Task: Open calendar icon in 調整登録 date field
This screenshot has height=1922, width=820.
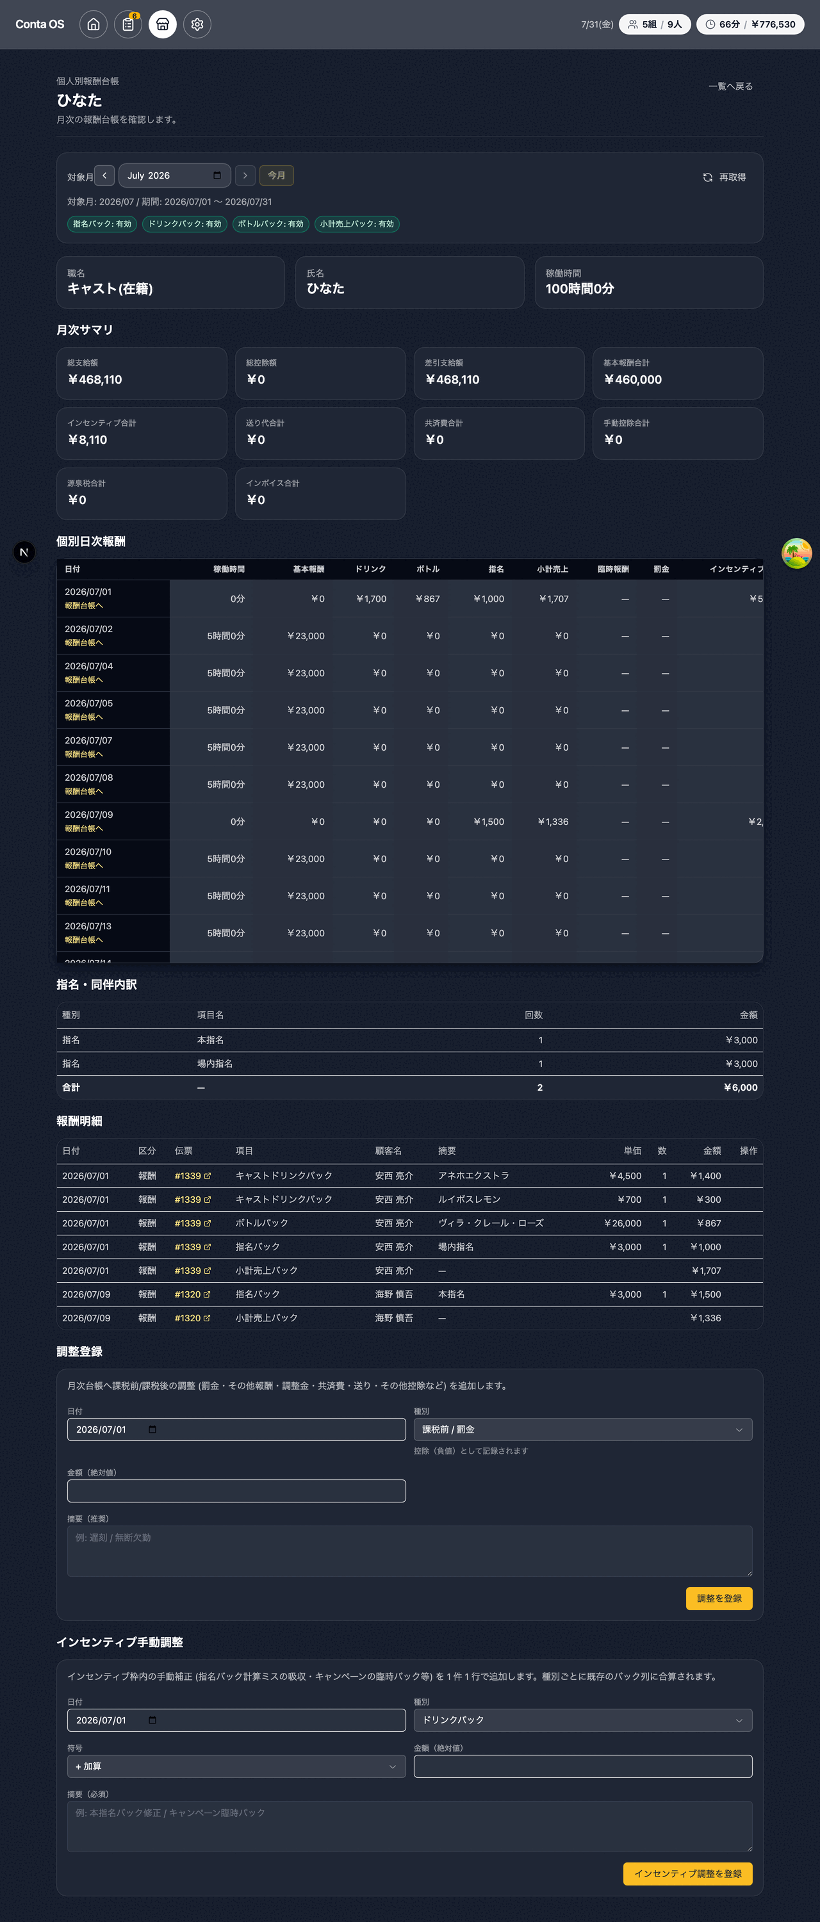Action: point(152,1429)
